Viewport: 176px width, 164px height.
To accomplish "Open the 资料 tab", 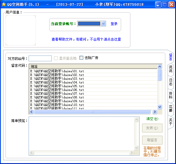I will (171, 95).
